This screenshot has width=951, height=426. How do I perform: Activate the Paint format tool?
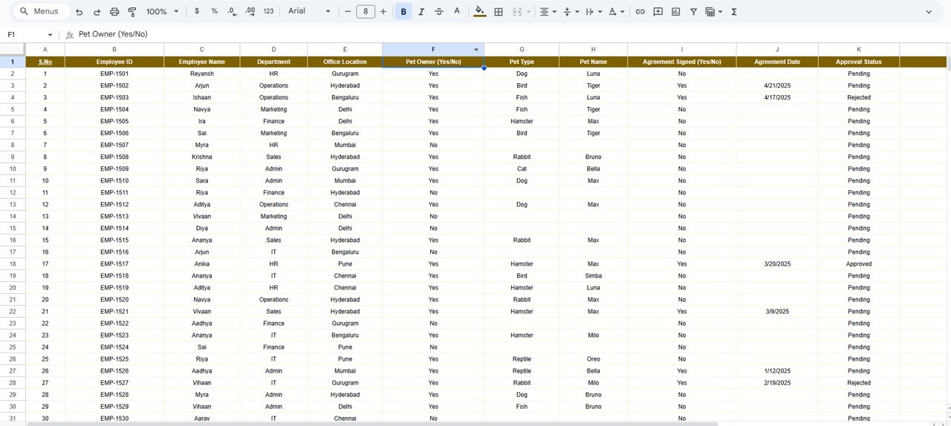tap(132, 12)
